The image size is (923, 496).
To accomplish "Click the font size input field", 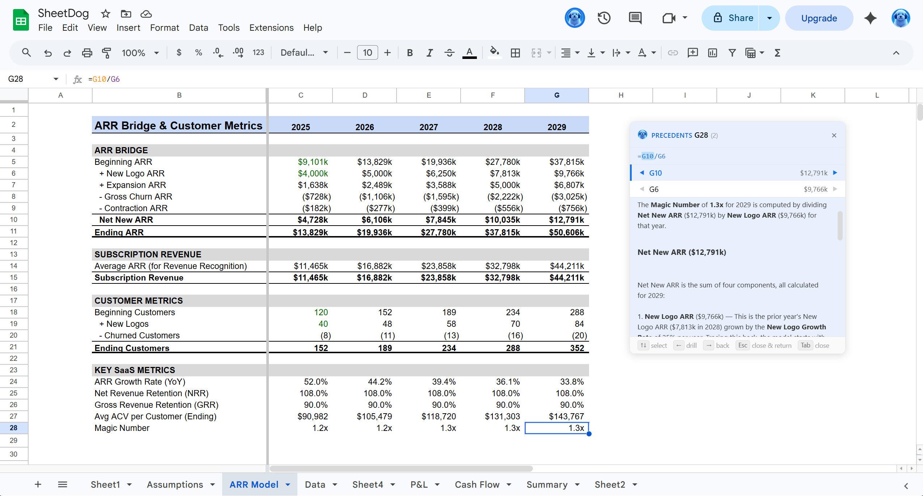I will 367,53.
